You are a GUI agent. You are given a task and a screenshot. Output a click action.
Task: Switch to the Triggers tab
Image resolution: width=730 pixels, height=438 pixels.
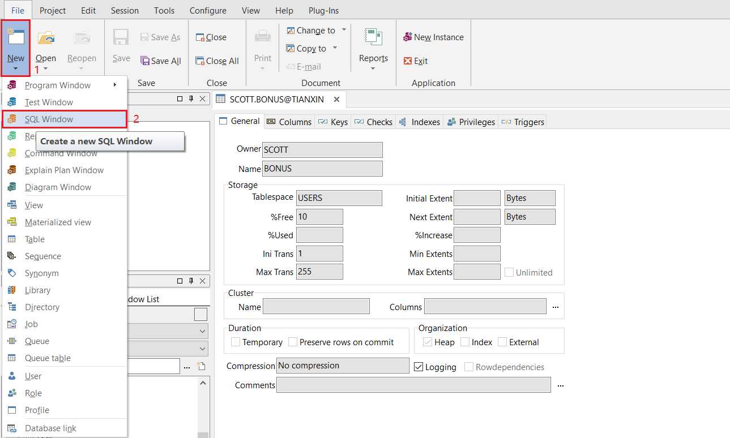pos(522,122)
